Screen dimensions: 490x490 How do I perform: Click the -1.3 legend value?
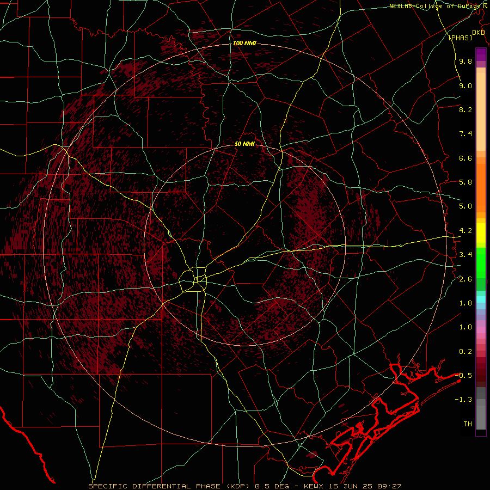463,400
